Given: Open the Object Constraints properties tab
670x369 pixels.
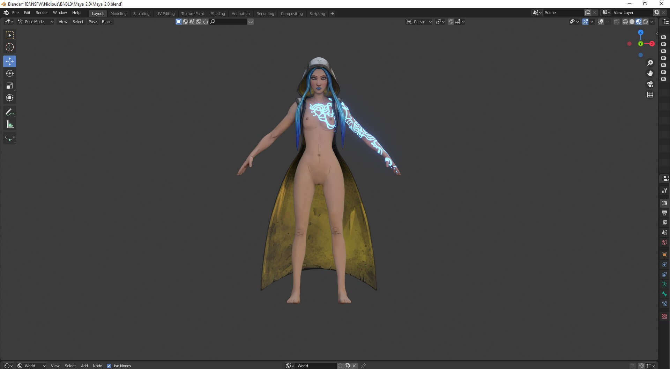Looking at the screenshot, I should click(664, 274).
